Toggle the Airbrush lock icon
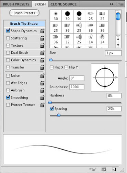The width and height of the screenshot is (127, 173). [42, 90]
